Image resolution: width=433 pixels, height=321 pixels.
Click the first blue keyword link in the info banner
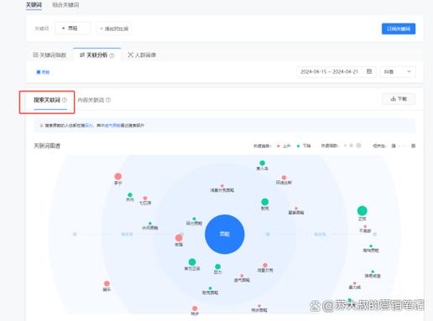point(89,126)
